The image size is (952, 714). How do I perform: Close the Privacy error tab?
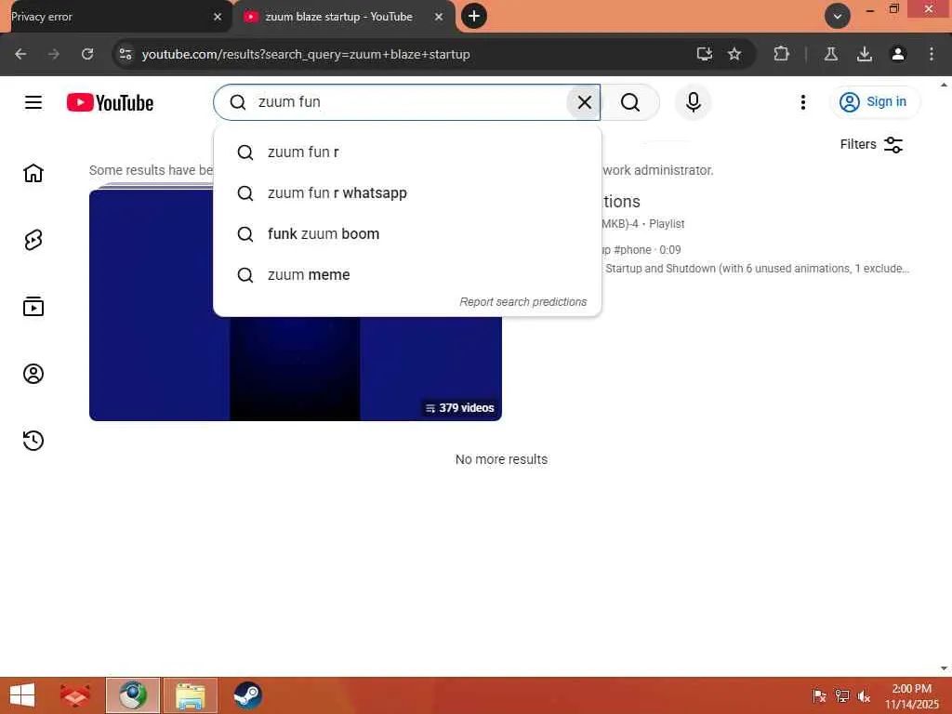pos(218,17)
